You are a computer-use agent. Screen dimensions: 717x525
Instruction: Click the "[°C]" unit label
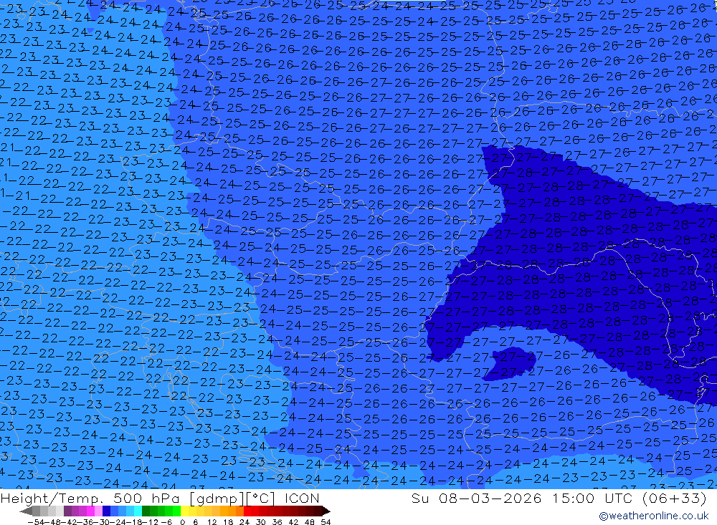(x=262, y=498)
